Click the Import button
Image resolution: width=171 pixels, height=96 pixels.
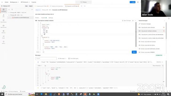[31, 6]
